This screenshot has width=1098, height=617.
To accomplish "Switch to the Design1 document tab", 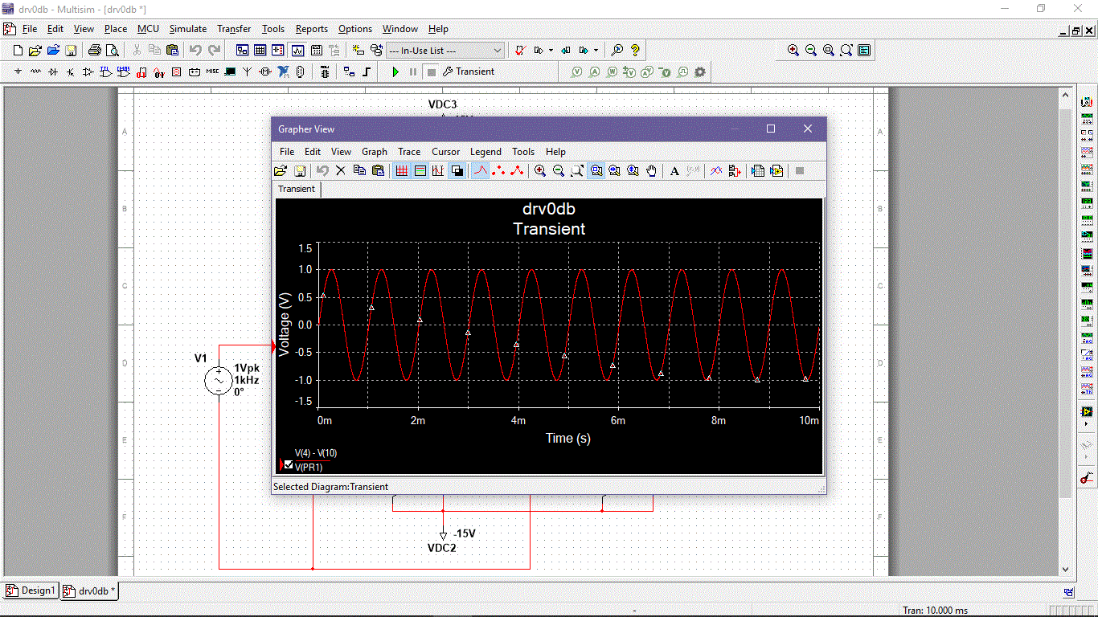I will [31, 590].
